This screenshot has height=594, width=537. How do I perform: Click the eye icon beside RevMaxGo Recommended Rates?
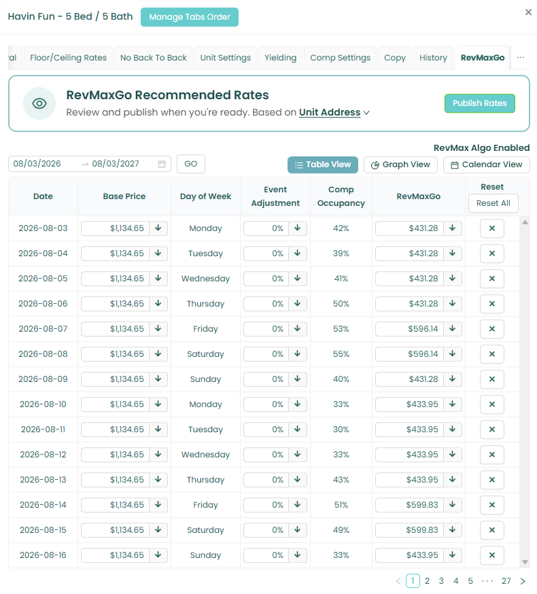click(x=39, y=103)
